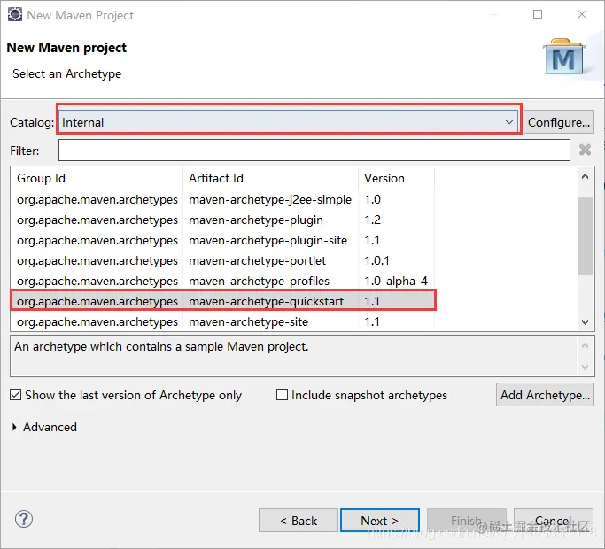Click the description box scroll down arrow
Screen dimensions: 605x549
point(585,367)
